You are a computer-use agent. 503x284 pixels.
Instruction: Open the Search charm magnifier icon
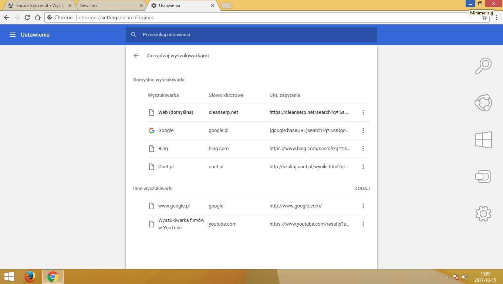[483, 66]
